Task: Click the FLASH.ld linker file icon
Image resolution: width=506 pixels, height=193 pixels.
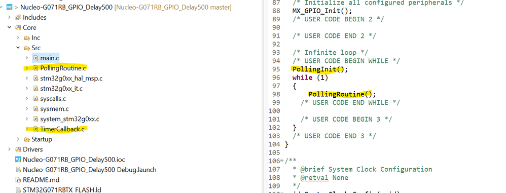Action: [18, 190]
